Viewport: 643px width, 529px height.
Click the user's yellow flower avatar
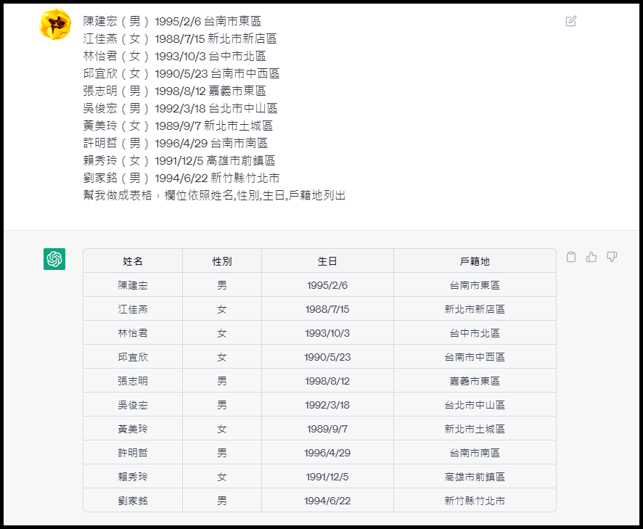pos(55,24)
